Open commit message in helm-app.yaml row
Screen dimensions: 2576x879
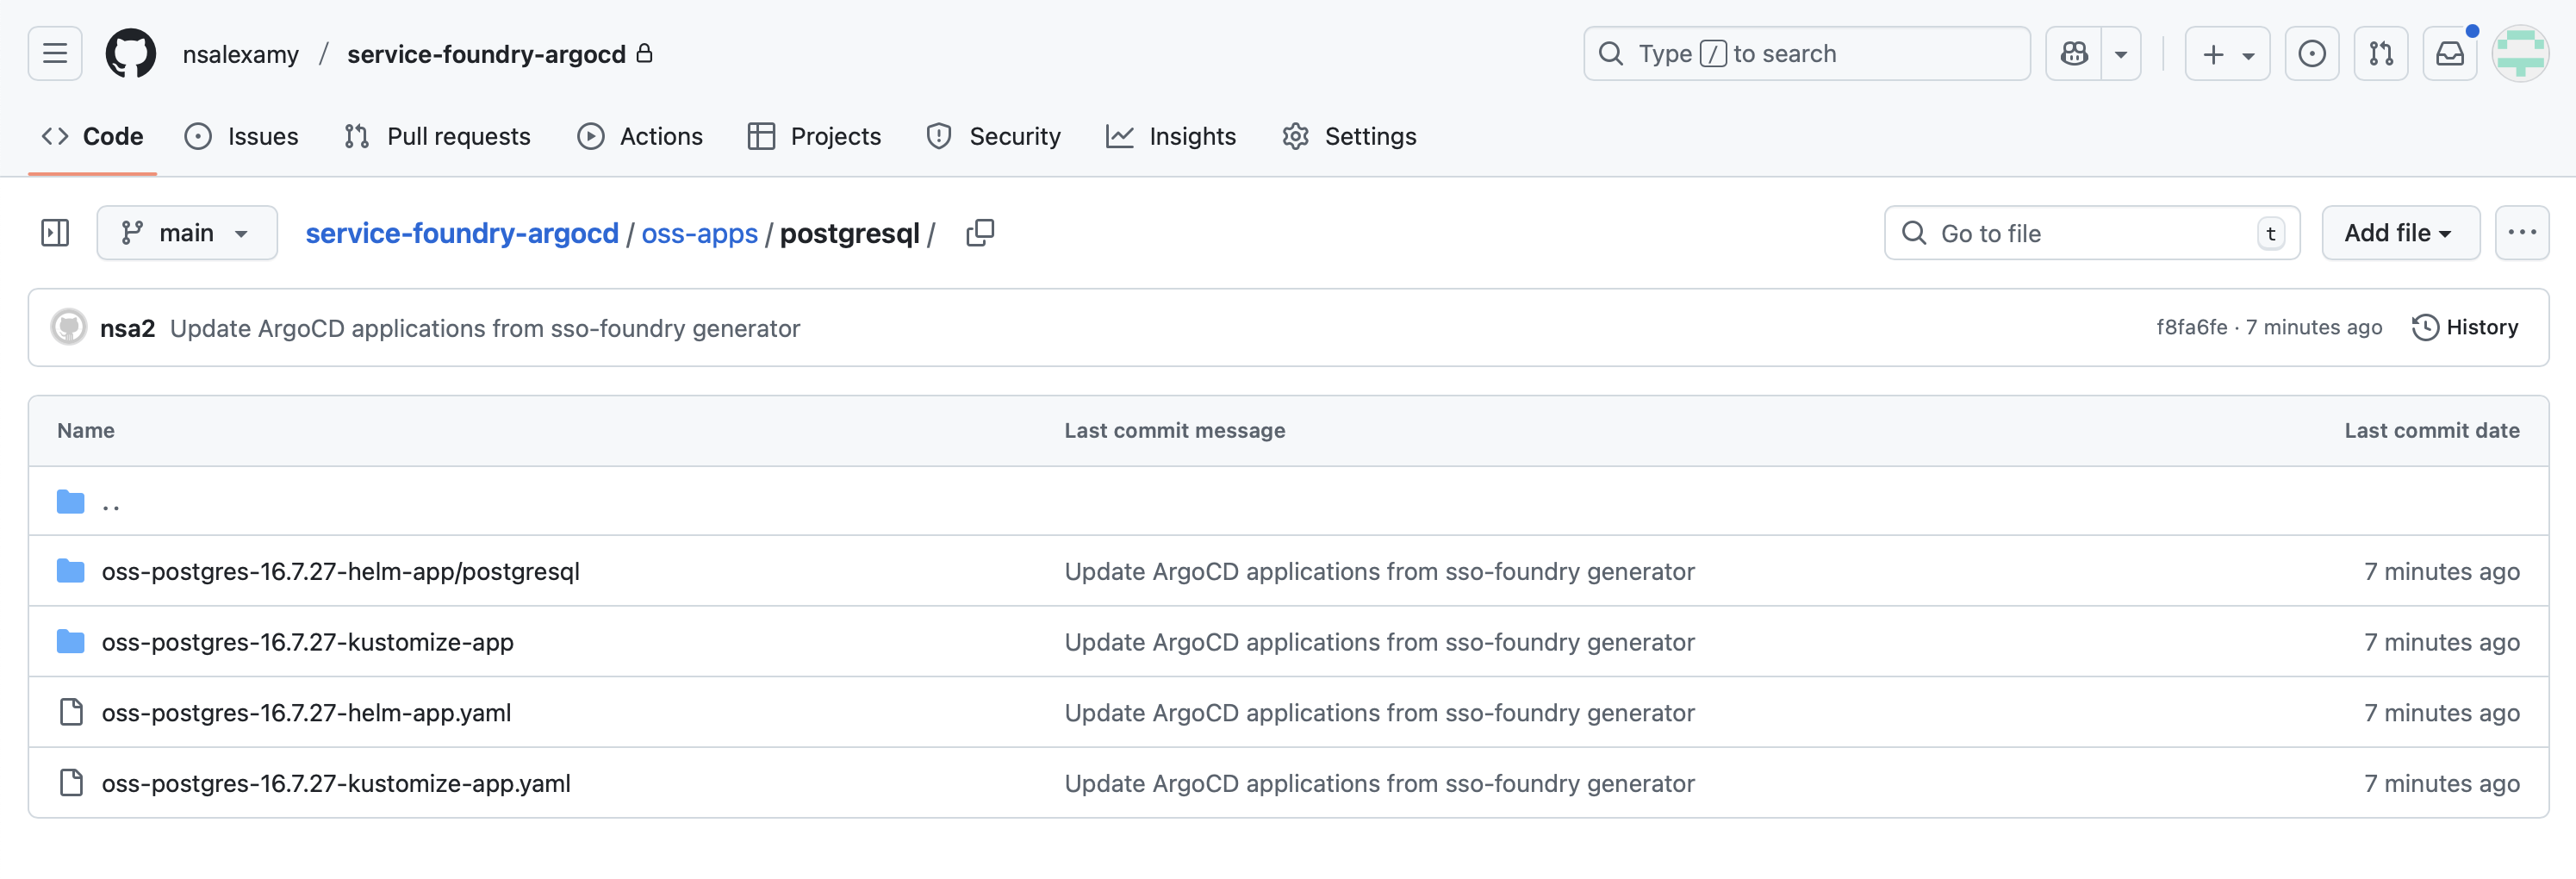click(x=1379, y=713)
